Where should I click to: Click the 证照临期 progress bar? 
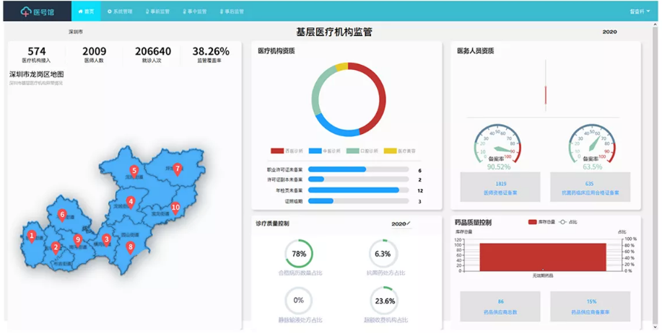[x=359, y=201]
